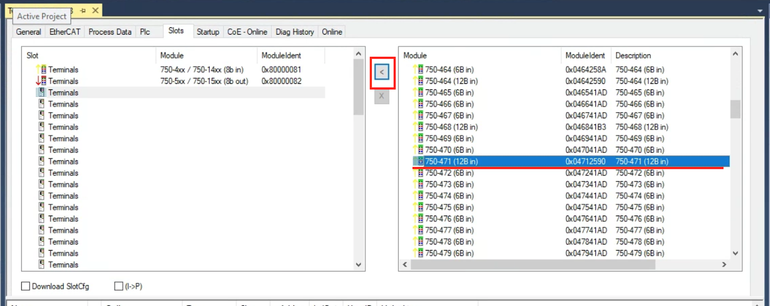Click the slot list scroll-up arrow
Screen dimensions: 770x306
pos(359,53)
